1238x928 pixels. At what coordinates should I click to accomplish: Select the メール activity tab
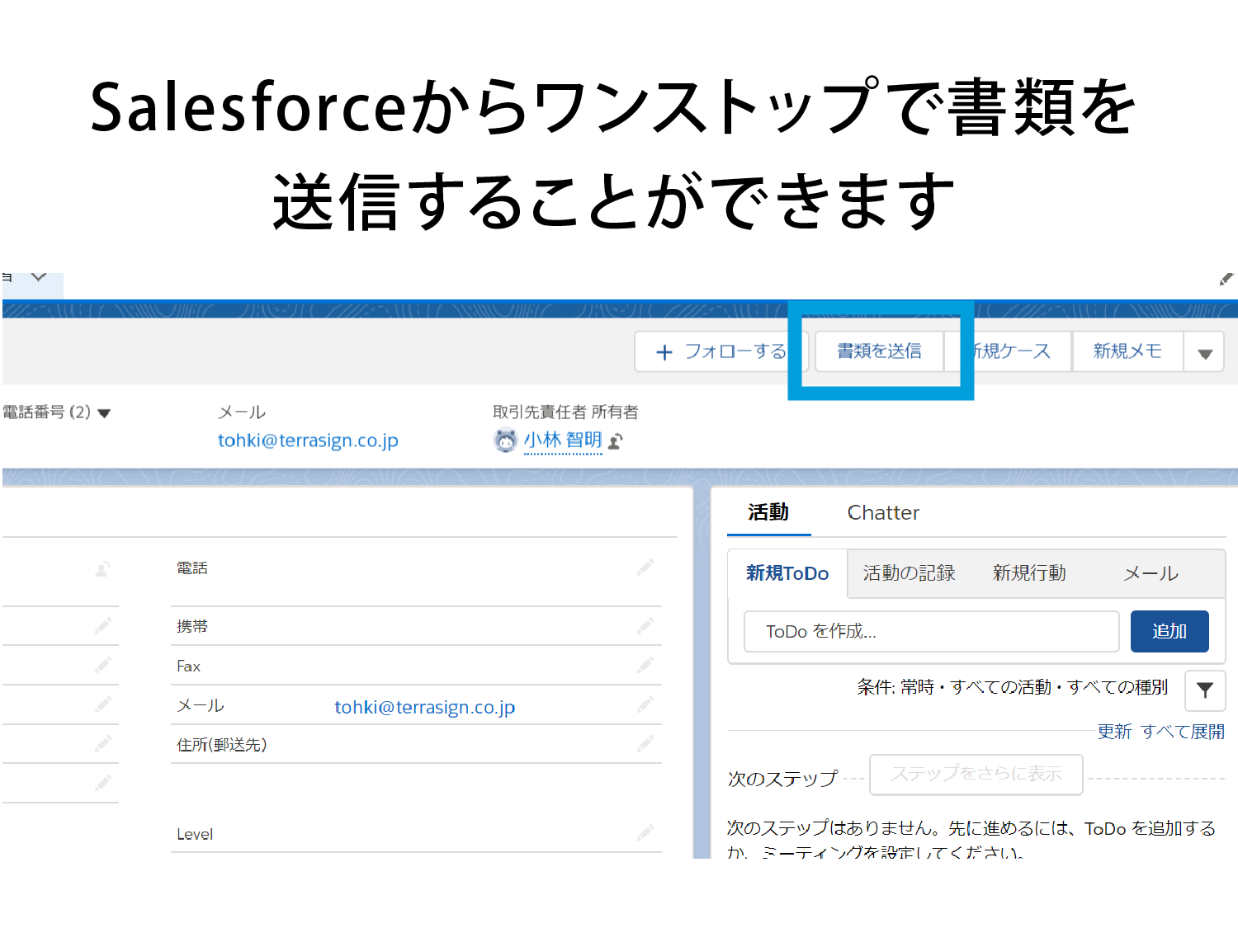[1151, 573]
